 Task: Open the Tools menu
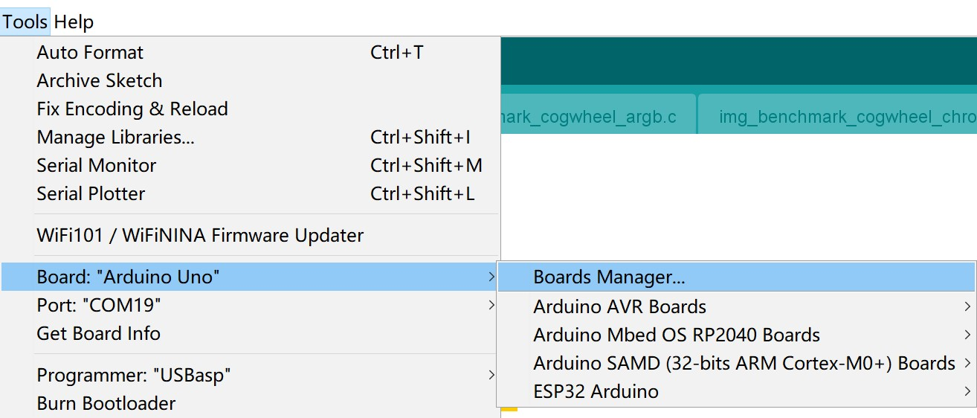tap(25, 22)
